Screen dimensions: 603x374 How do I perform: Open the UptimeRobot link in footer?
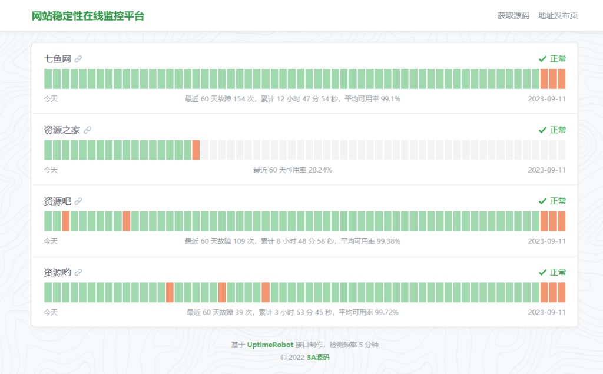(270, 345)
